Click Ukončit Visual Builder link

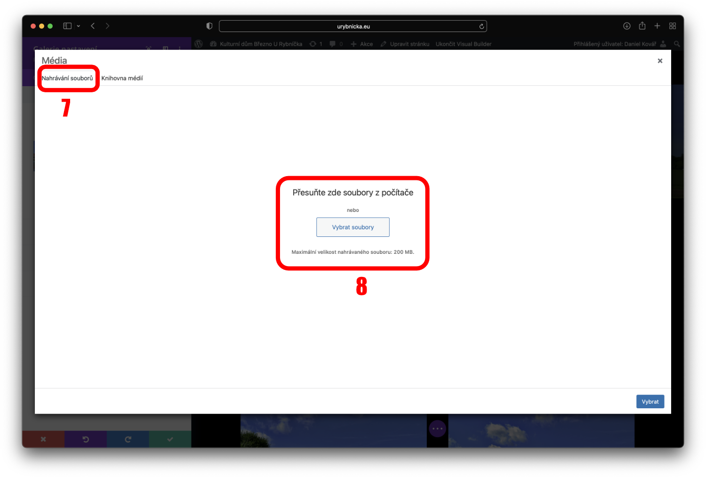[x=463, y=44]
